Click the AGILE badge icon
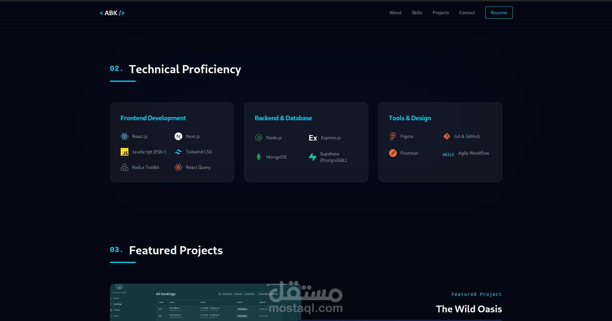Screen dimensions: 612x321 pos(448,155)
